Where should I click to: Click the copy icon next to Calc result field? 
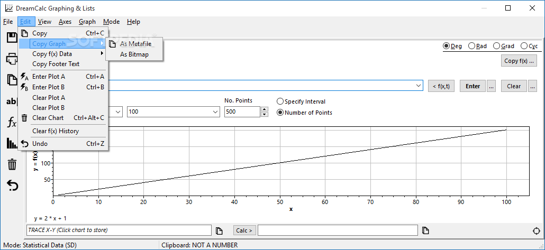point(425,230)
